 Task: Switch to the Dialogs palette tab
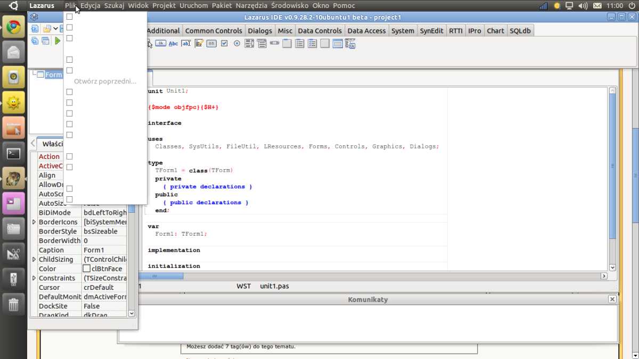260,31
